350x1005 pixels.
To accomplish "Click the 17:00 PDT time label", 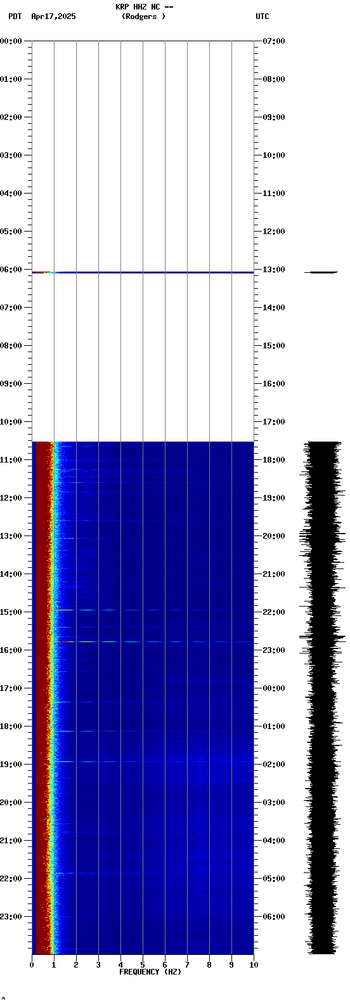I will click(11, 688).
